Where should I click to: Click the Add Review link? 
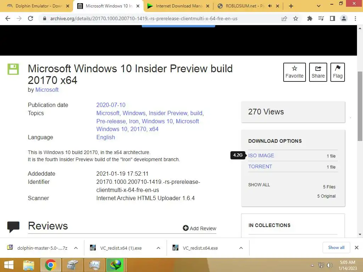click(200, 228)
